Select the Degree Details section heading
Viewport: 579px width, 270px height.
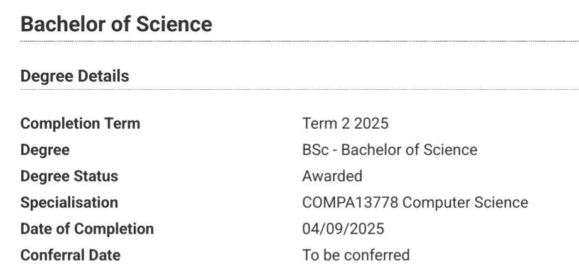[x=75, y=76]
